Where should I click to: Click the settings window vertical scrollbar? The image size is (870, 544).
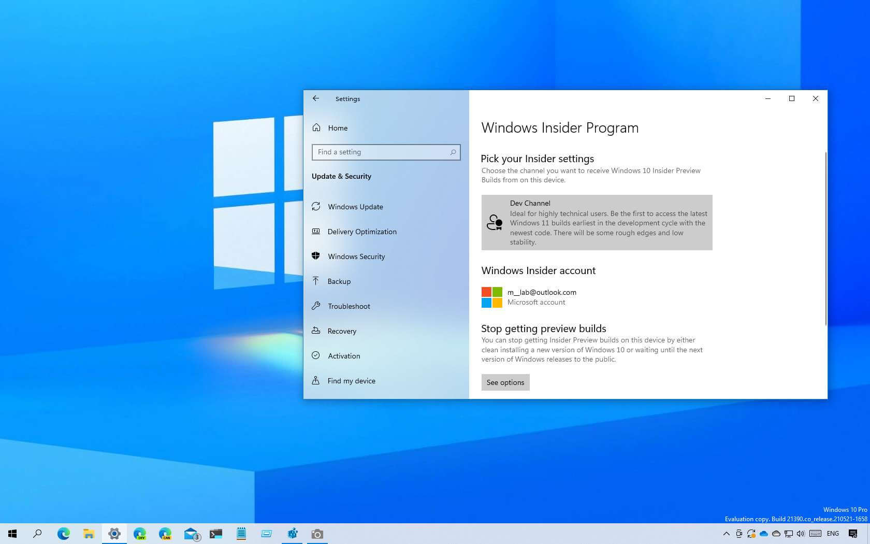(x=825, y=238)
